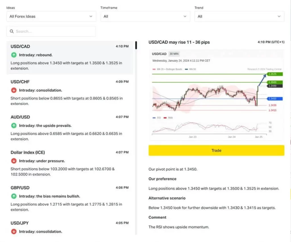This screenshot has width=291, height=242.
Task: Click the red down arrow for USD/JPY idea
Action: (14, 231)
